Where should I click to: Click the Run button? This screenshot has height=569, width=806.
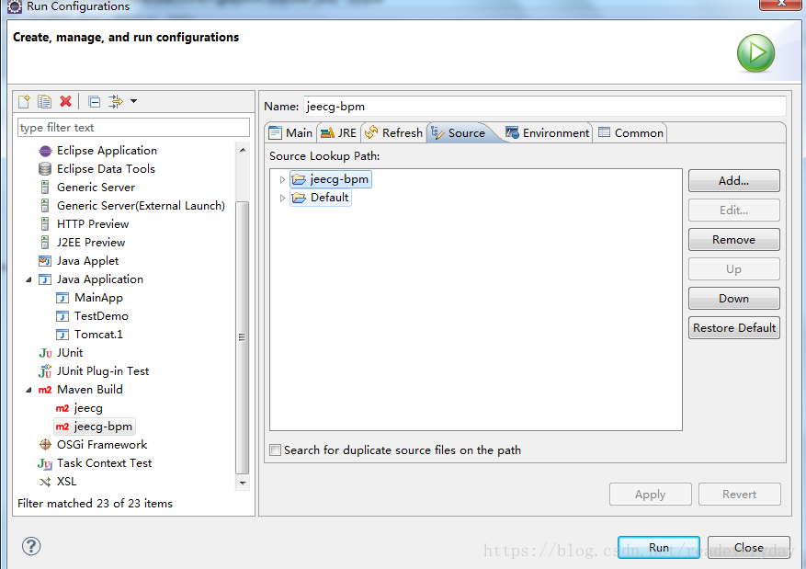[658, 548]
